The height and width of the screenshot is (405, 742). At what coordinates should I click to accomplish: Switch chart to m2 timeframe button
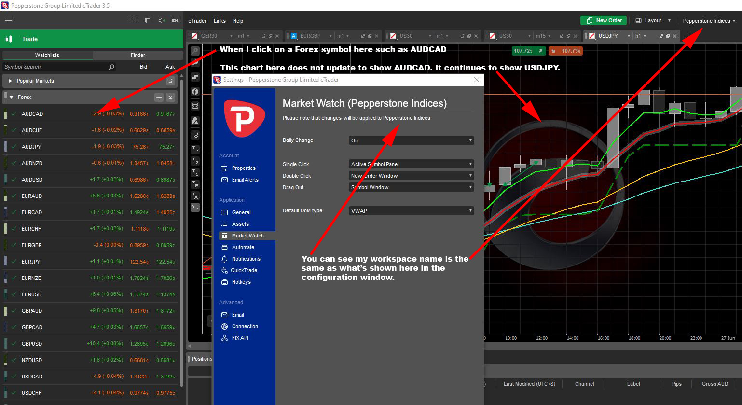[195, 161]
